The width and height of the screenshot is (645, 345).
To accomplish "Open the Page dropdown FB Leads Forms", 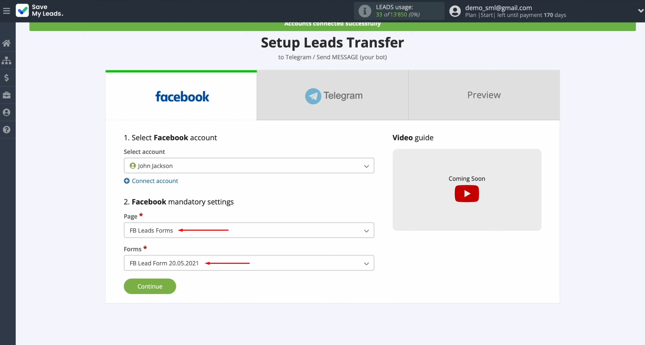I will 249,230.
